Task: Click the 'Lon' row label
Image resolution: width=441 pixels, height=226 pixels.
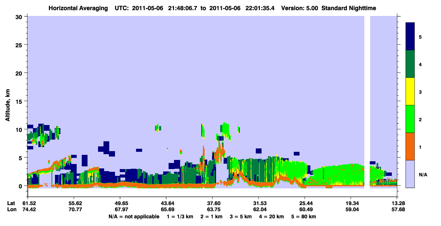Action: pyautogui.click(x=11, y=210)
